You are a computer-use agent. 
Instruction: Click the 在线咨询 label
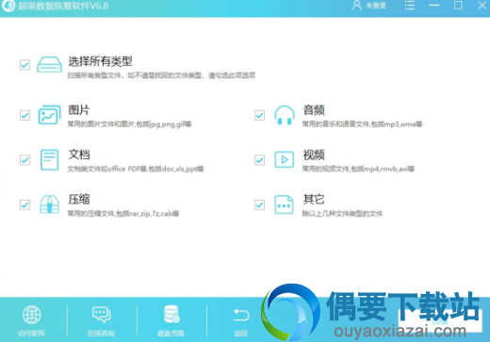pyautogui.click(x=101, y=334)
